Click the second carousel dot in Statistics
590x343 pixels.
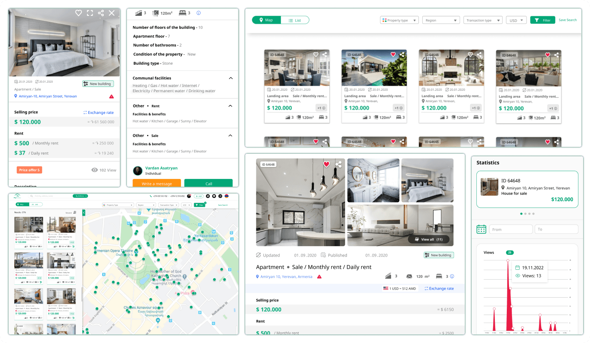525,214
